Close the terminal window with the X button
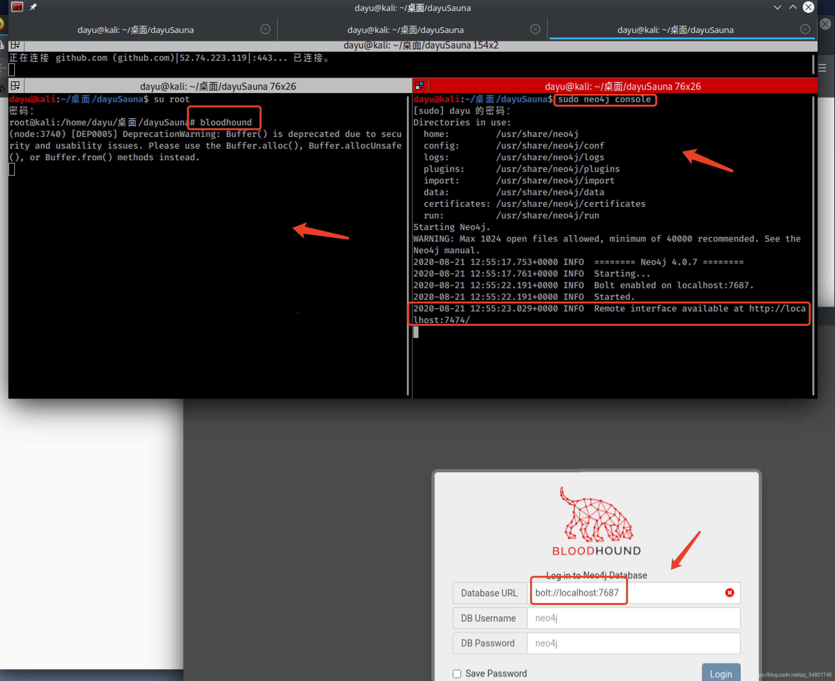Image resolution: width=835 pixels, height=681 pixels. [x=808, y=7]
